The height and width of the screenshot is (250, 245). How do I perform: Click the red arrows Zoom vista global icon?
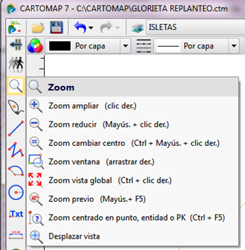[35, 180]
